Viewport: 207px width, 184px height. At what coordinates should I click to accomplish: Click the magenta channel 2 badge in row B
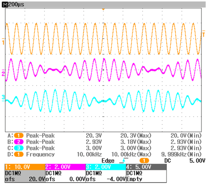coord(19,142)
